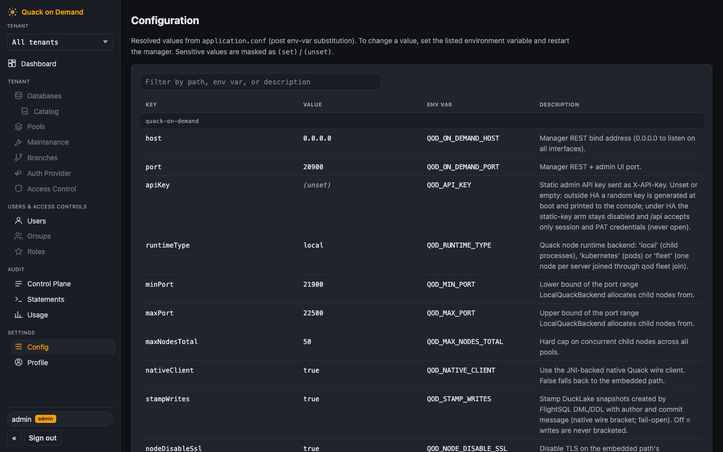The width and height of the screenshot is (723, 452).
Task: Sign out of the admin account
Action: [43, 438]
